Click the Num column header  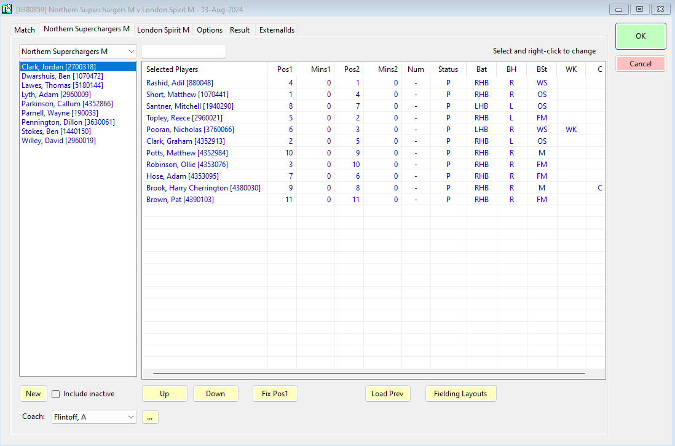(x=416, y=69)
